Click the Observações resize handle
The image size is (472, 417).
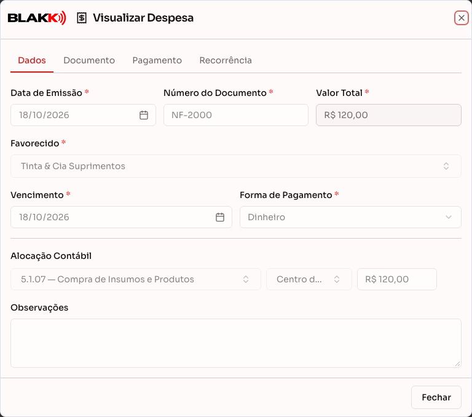click(457, 364)
